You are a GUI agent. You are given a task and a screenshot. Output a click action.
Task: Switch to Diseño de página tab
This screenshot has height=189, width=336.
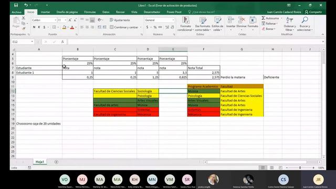click(67, 12)
